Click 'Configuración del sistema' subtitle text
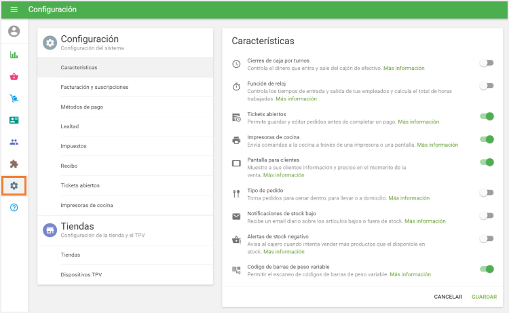This screenshot has height=313, width=509. (92, 48)
